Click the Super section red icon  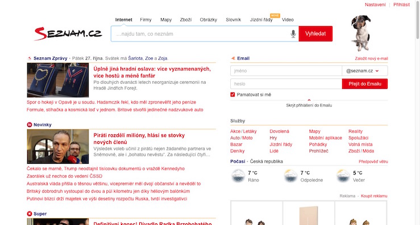pos(30,214)
